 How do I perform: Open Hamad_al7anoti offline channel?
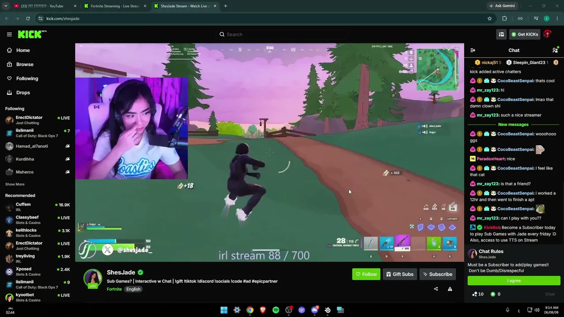point(37,146)
